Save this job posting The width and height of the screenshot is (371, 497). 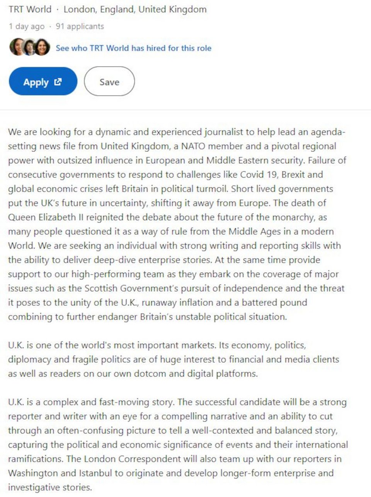tap(109, 82)
